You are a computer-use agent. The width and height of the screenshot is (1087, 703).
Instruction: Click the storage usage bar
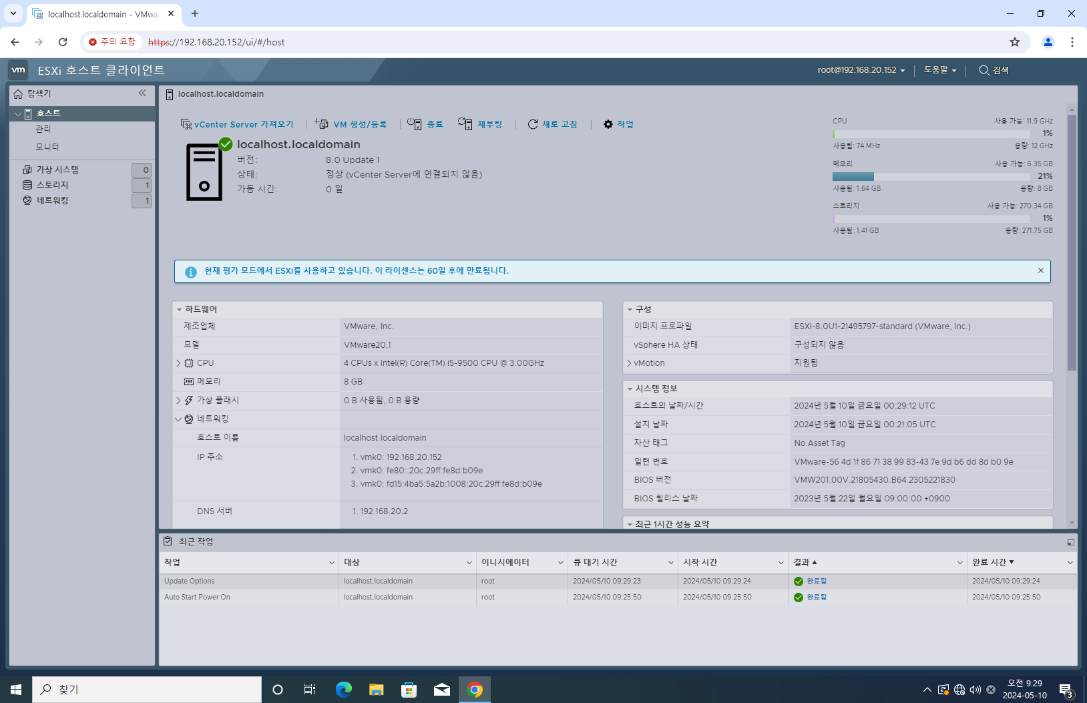(933, 219)
